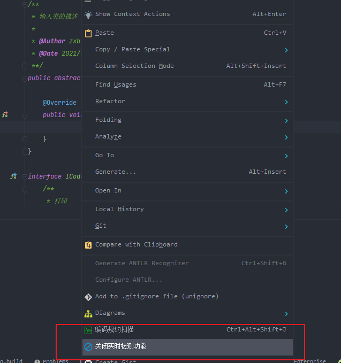This screenshot has width=341, height=363.
Task: Click the Compare with Clipboard icon
Action: [88, 245]
